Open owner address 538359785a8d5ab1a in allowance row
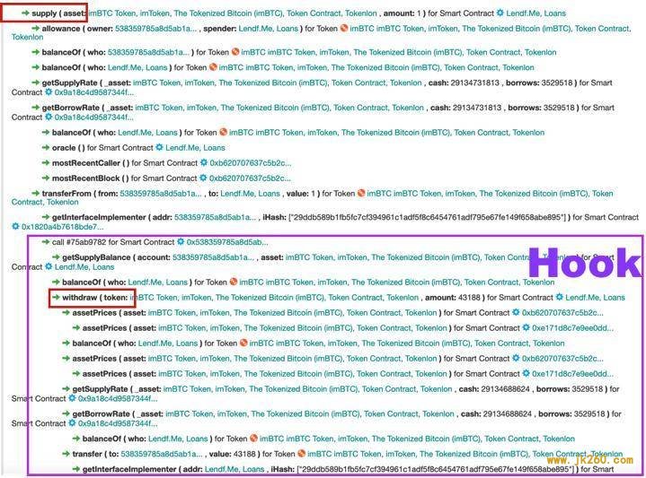Screen dimensions: 646x478 pyautogui.click(x=155, y=29)
